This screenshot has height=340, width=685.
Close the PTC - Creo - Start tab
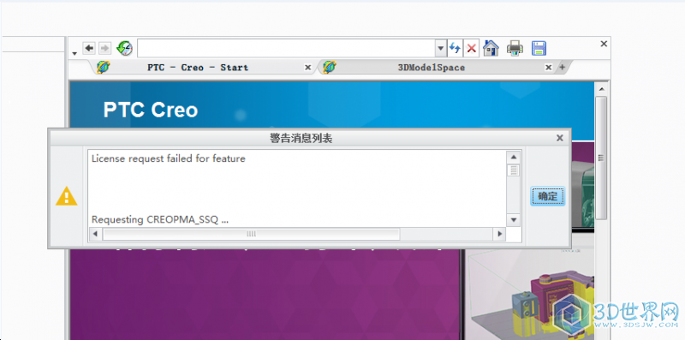point(307,68)
